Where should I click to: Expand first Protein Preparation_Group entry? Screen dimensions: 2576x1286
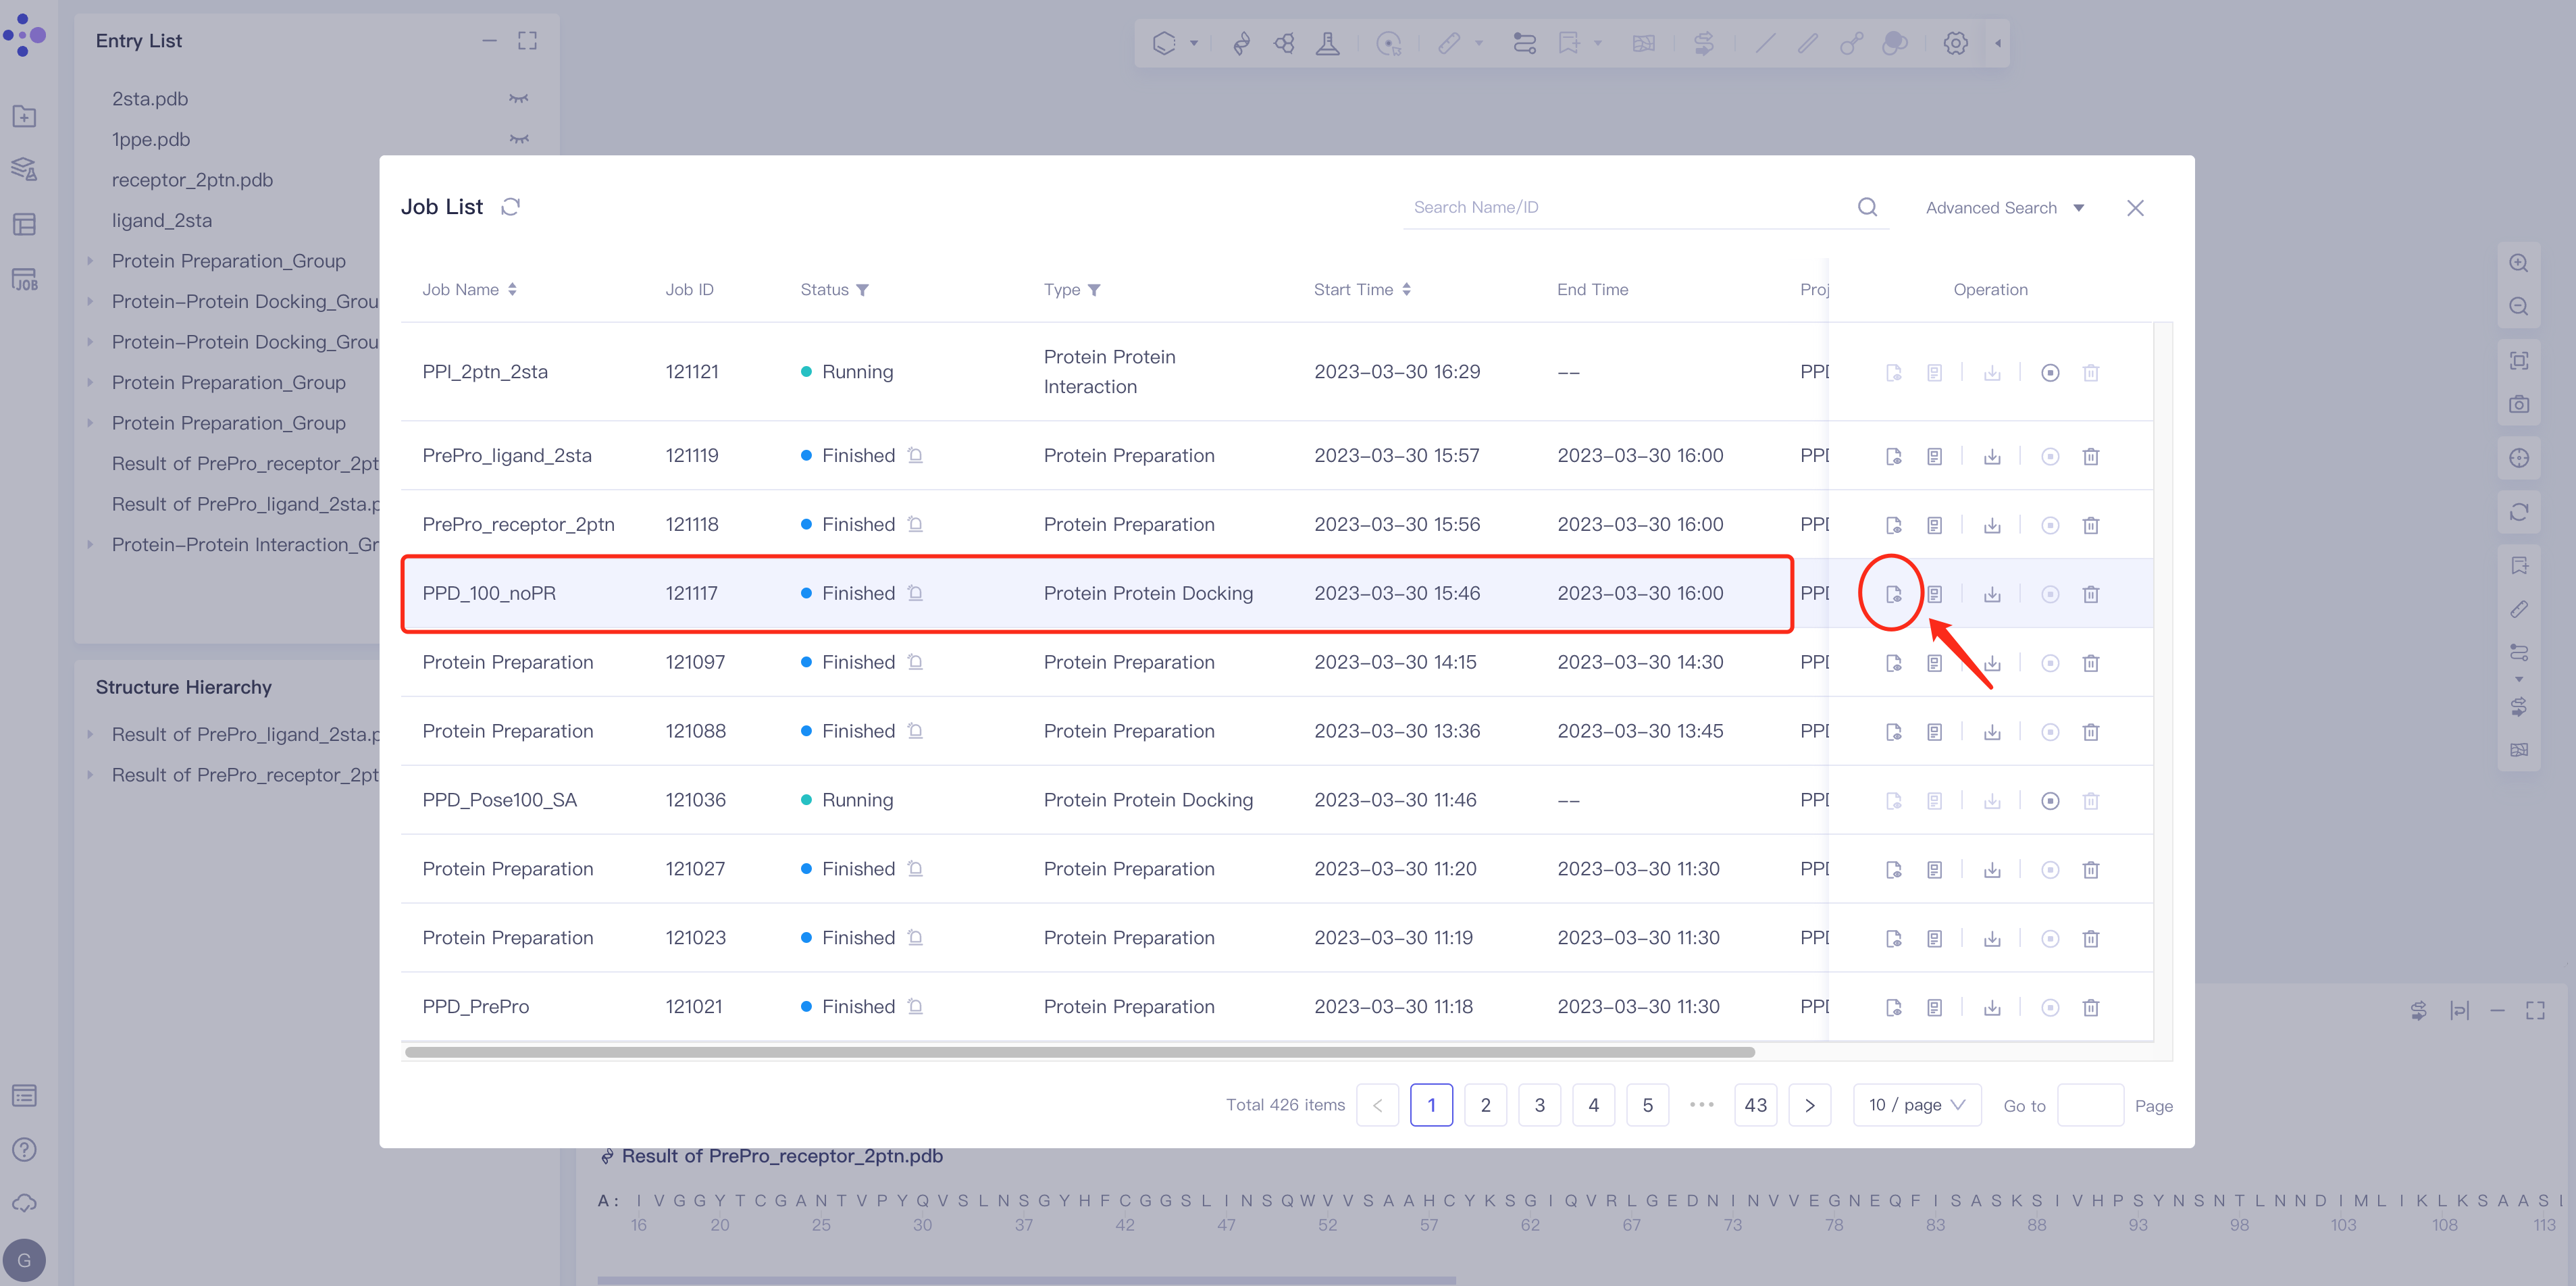(x=91, y=261)
